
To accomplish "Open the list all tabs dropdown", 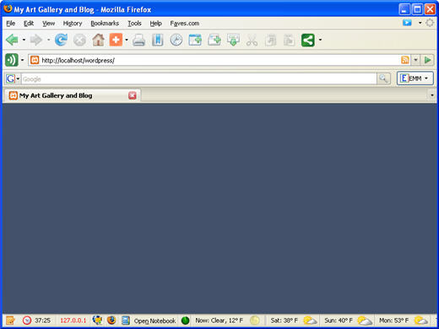I will [432, 95].
